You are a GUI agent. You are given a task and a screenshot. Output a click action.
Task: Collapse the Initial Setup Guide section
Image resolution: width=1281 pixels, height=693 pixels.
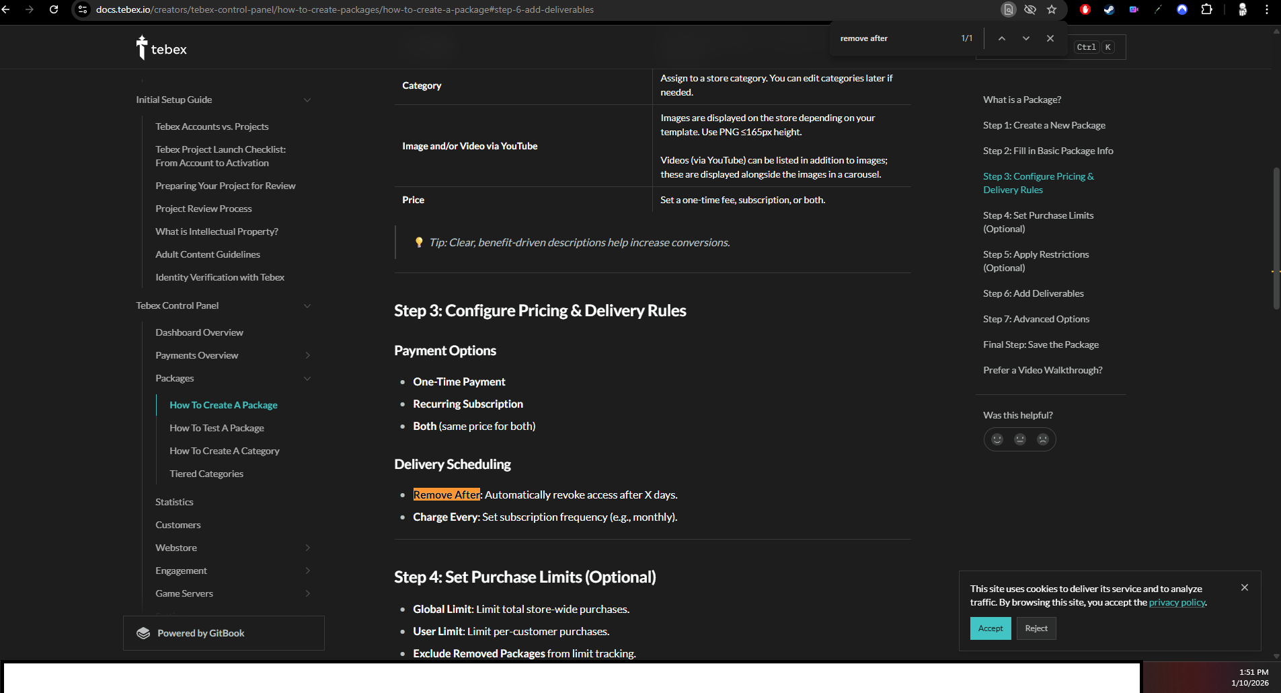[x=307, y=100]
